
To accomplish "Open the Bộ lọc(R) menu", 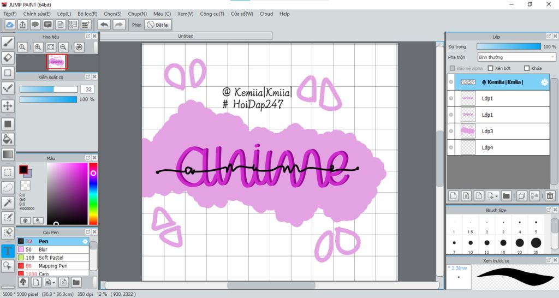I will [x=87, y=14].
